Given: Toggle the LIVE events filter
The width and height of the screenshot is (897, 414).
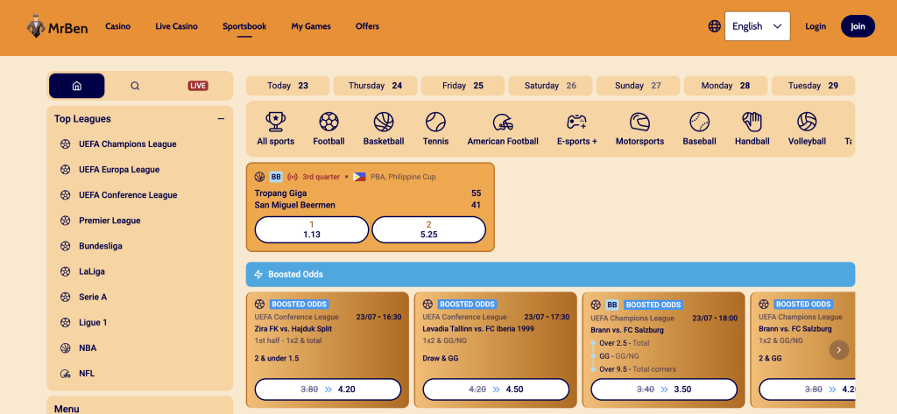Looking at the screenshot, I should (x=198, y=86).
